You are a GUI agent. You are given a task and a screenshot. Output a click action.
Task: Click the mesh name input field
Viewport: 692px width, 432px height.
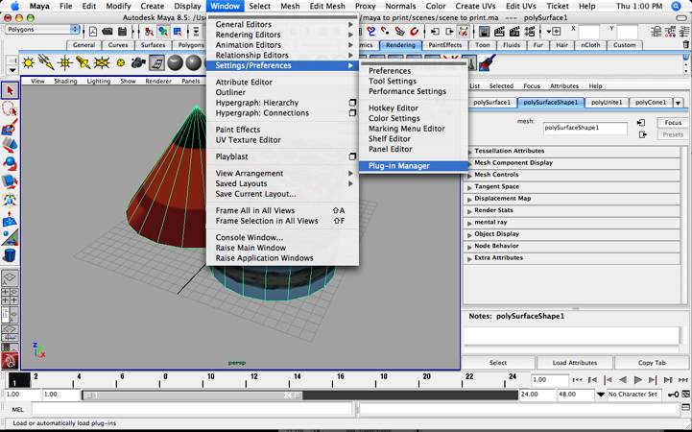[585, 127]
